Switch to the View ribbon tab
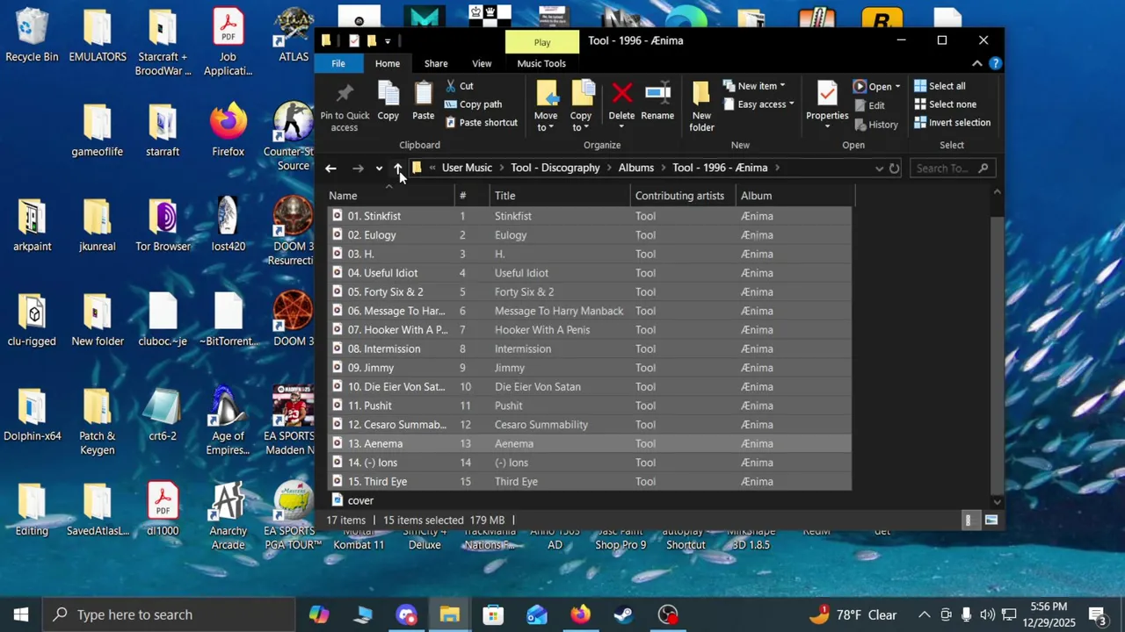The height and width of the screenshot is (632, 1125). click(482, 63)
